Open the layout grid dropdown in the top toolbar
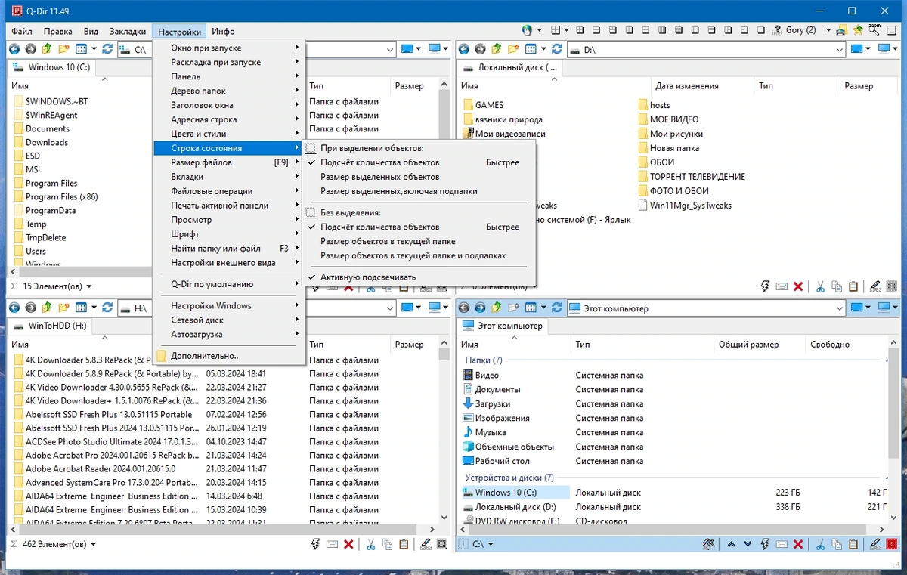The width and height of the screenshot is (907, 575). click(x=566, y=31)
